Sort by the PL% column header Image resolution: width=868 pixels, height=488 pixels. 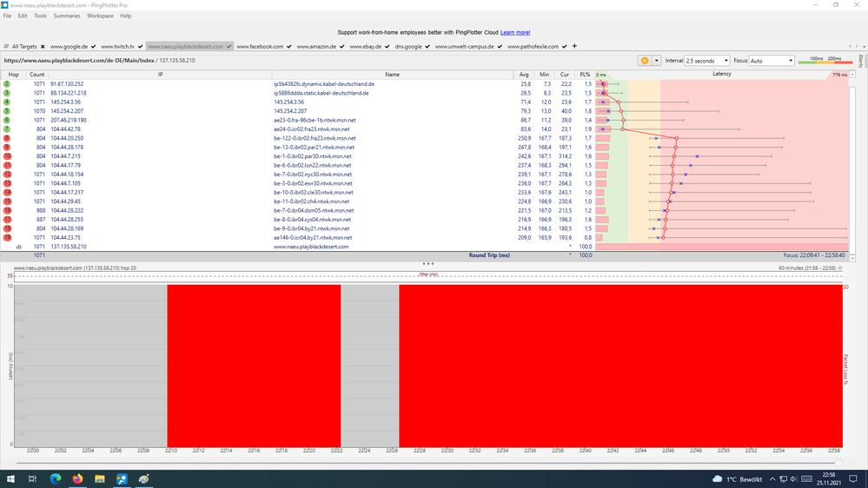point(585,75)
